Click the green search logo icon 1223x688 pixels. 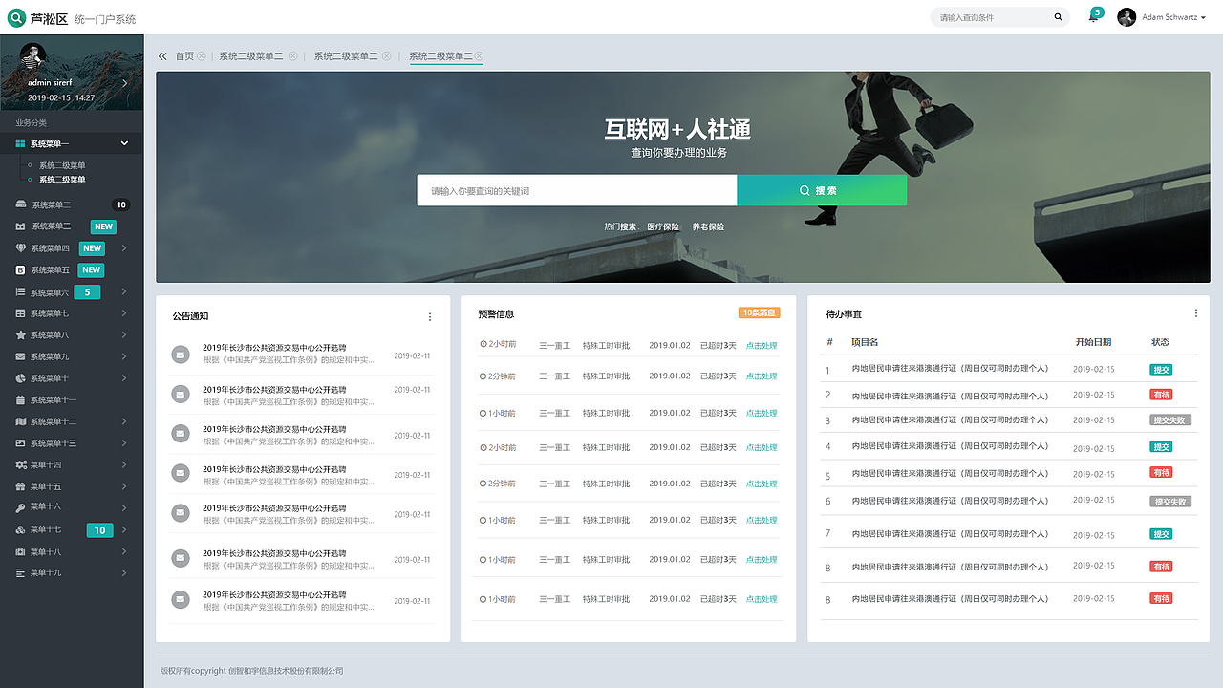(x=17, y=17)
